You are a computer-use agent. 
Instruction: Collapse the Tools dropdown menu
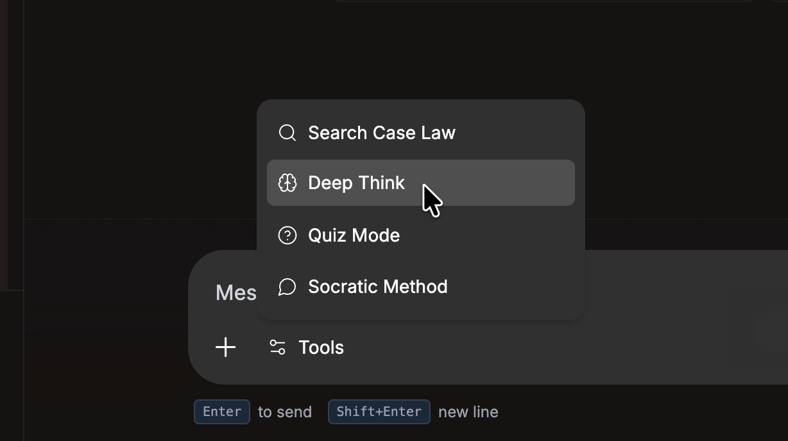307,347
